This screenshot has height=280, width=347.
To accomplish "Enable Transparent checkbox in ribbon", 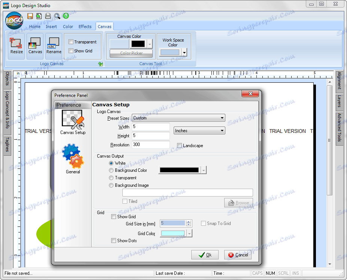I will [x=71, y=42].
